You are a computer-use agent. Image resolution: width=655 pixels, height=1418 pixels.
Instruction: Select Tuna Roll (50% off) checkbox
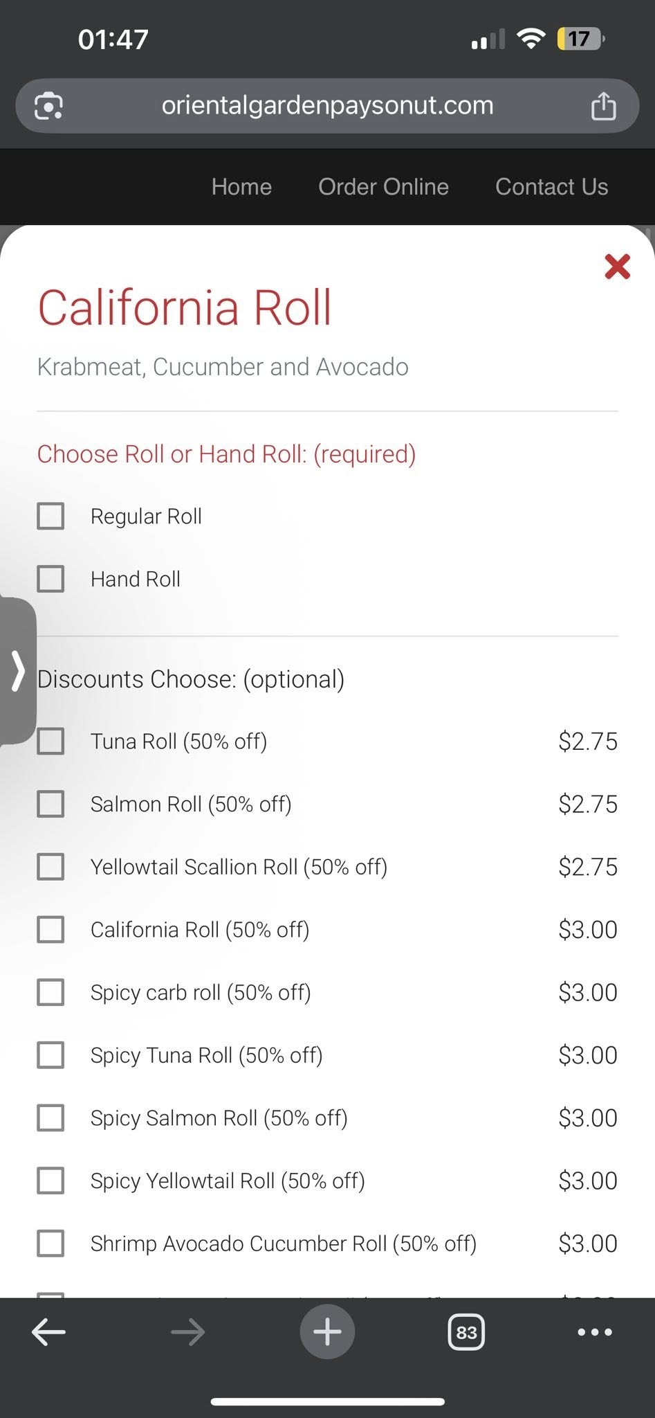(50, 741)
